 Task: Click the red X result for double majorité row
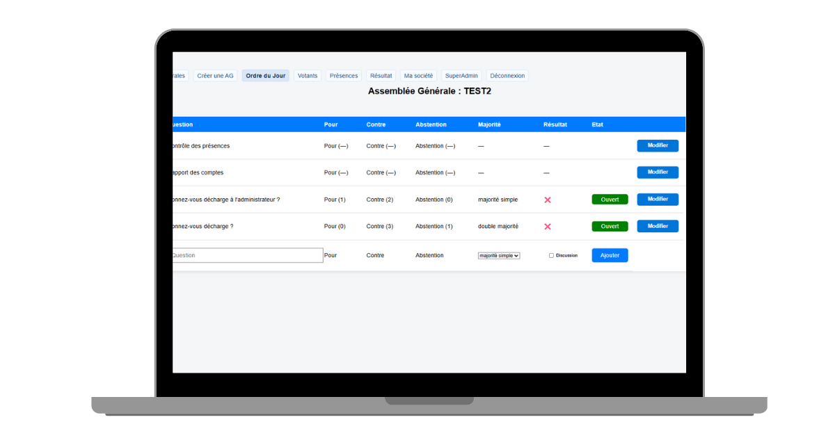point(547,227)
